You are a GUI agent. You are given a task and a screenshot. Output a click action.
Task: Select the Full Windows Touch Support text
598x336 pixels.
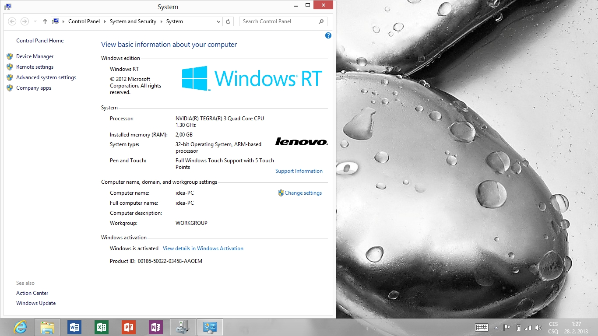225,164
